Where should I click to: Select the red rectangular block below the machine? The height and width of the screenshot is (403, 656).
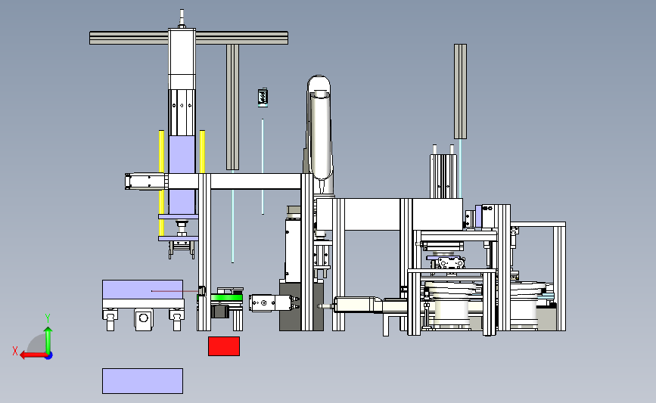click(x=224, y=346)
